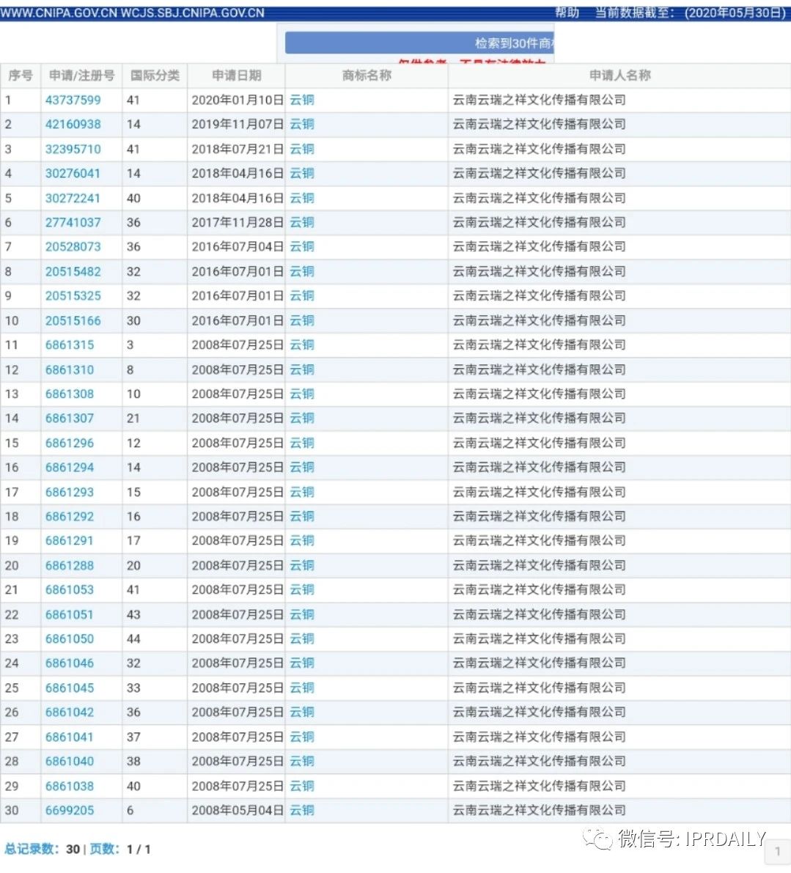
Task: Click the 申请人名称 column header
Action: pos(620,75)
